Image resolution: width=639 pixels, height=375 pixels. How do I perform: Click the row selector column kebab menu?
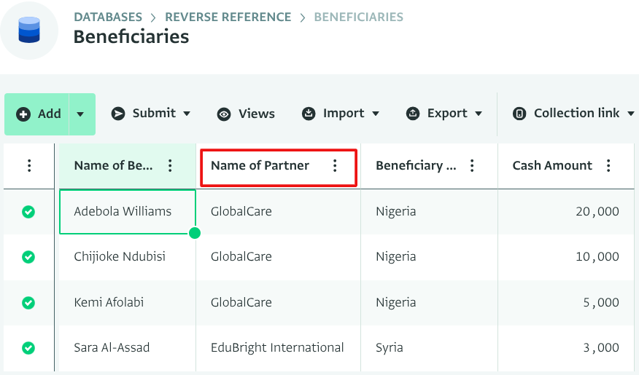click(x=29, y=166)
